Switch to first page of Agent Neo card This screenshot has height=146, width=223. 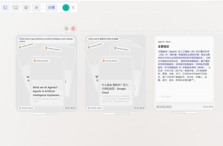[178, 112]
